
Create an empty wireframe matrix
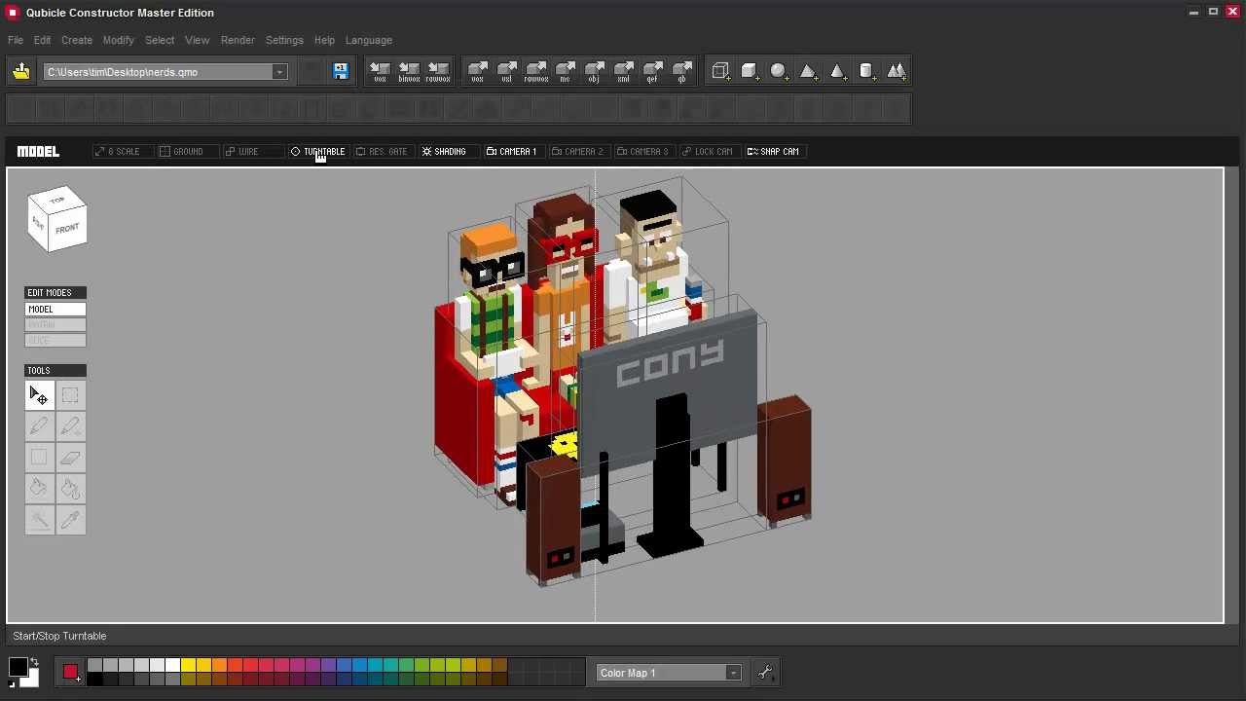(x=720, y=71)
